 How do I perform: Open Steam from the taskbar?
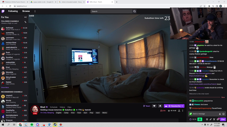[55, 125]
